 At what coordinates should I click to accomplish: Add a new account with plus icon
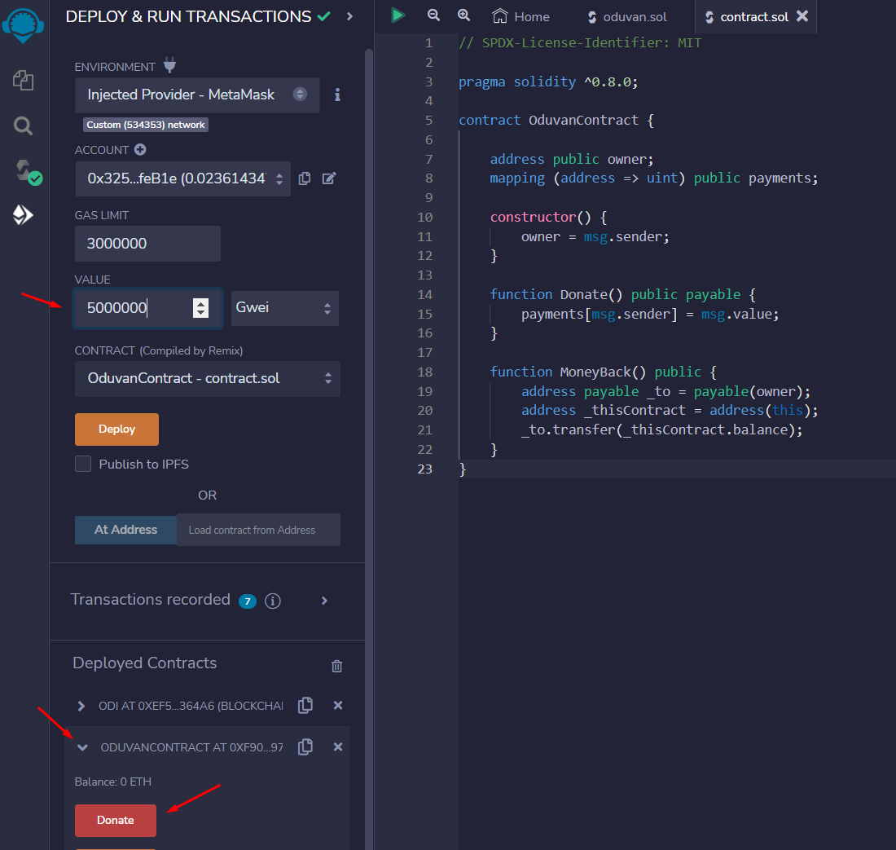pos(140,150)
